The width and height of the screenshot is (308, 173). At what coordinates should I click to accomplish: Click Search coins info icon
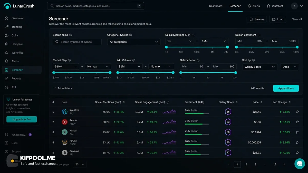71,35
